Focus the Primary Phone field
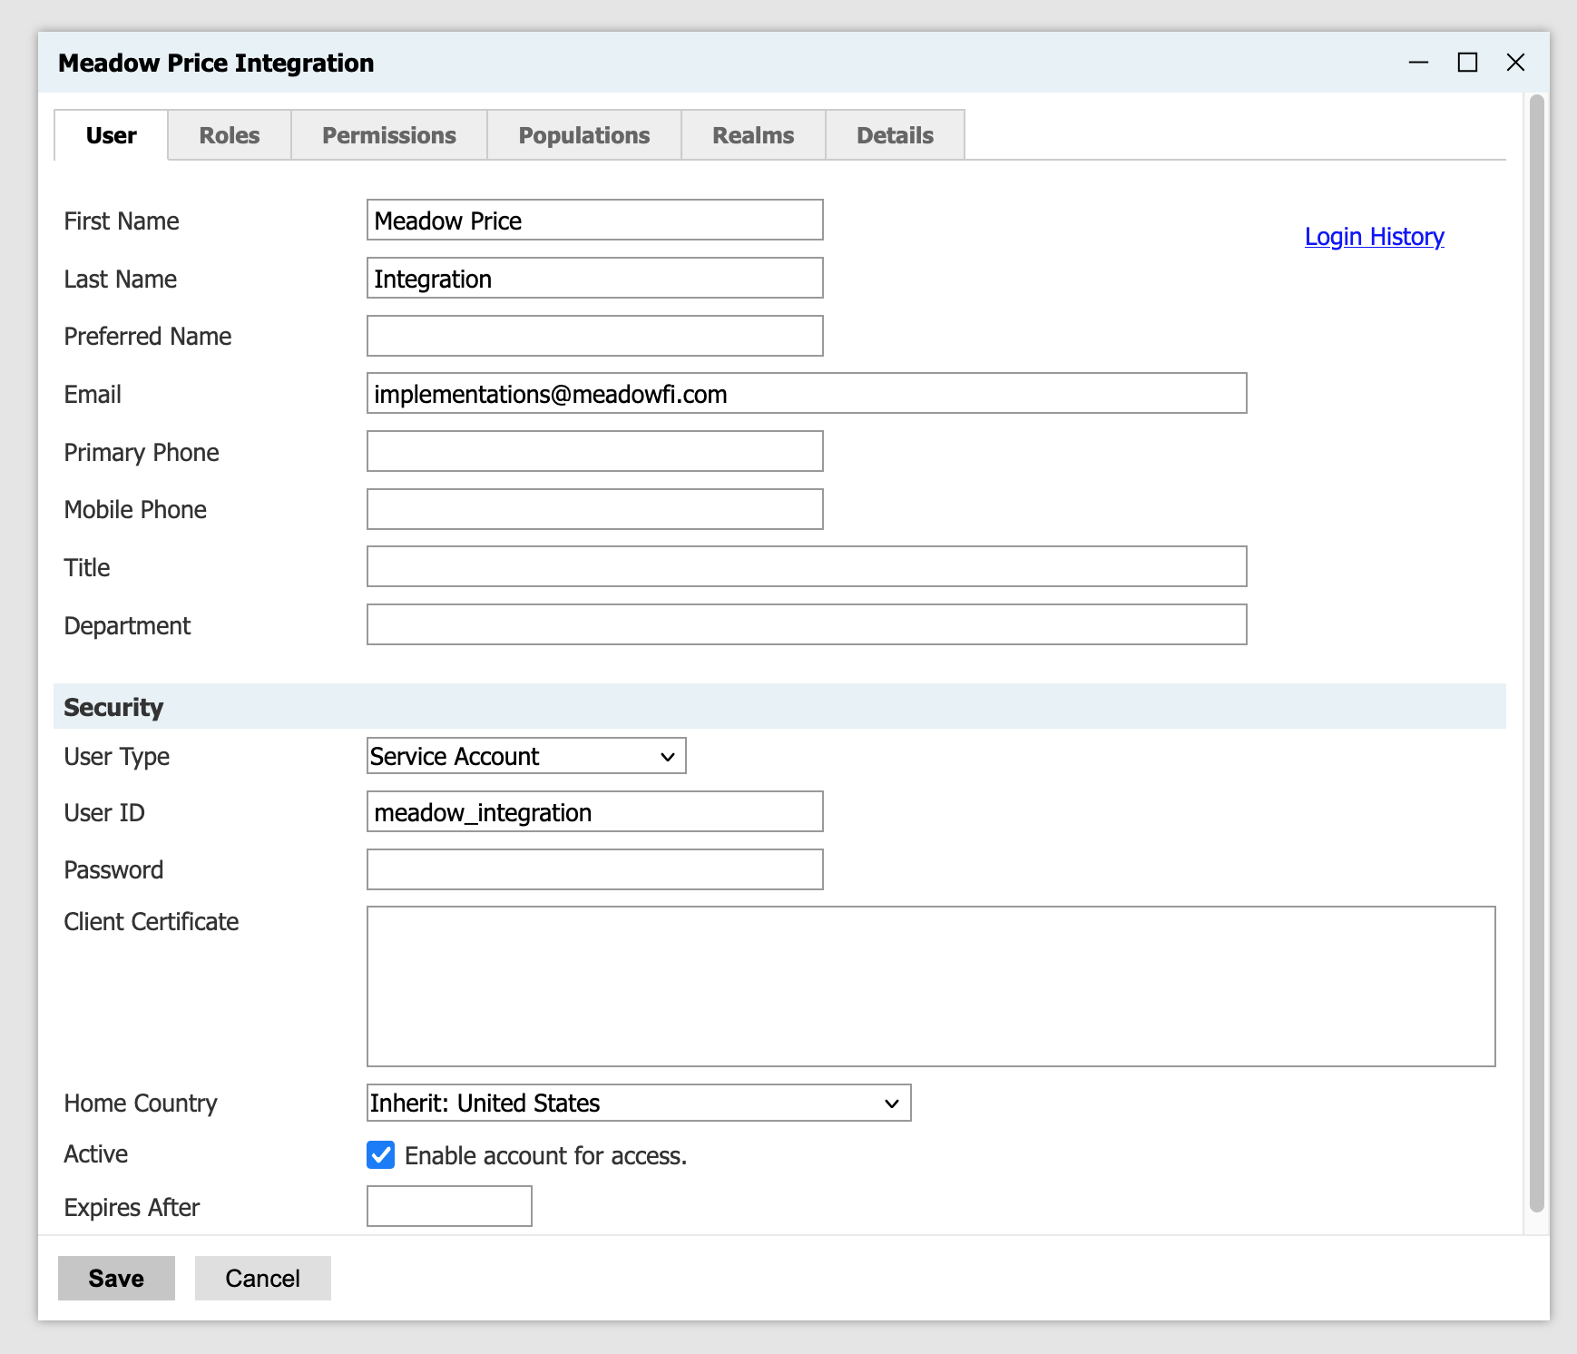The width and height of the screenshot is (1577, 1354). [x=595, y=451]
